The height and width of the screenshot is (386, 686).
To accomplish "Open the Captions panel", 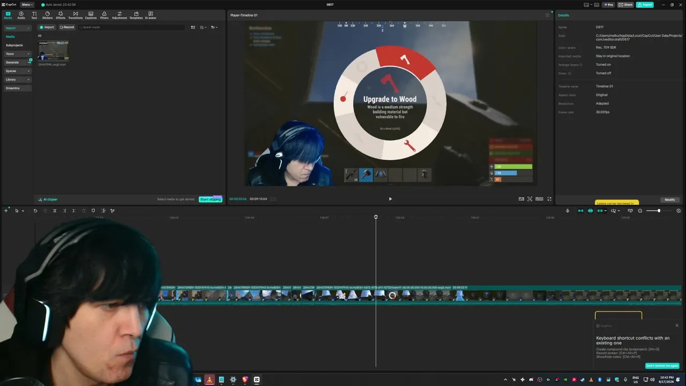I will (x=91, y=15).
